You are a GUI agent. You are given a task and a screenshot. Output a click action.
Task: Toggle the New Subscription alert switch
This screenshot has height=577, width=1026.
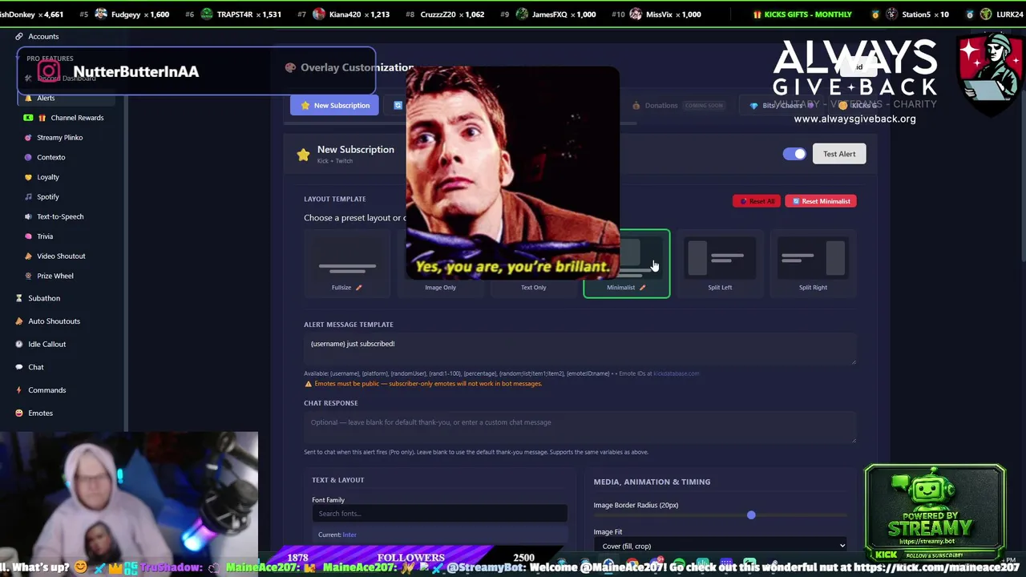pyautogui.click(x=794, y=154)
